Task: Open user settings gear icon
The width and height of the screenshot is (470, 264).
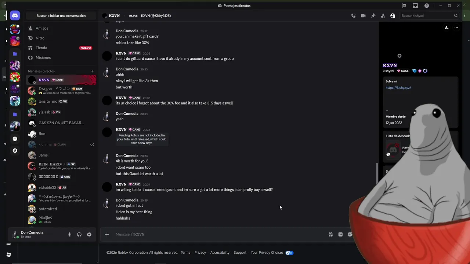Action: tap(89, 234)
